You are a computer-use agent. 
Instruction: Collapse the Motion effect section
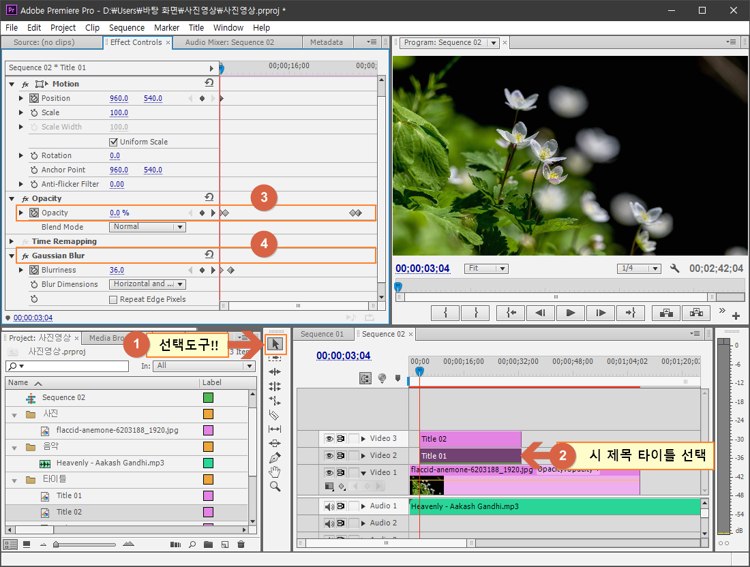pyautogui.click(x=12, y=84)
